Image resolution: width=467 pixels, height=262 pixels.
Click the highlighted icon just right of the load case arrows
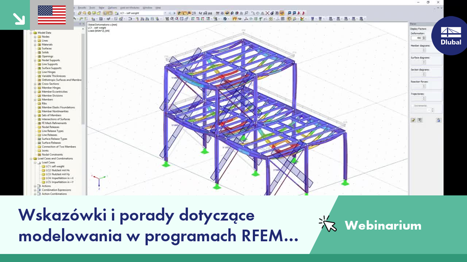pos(180,13)
